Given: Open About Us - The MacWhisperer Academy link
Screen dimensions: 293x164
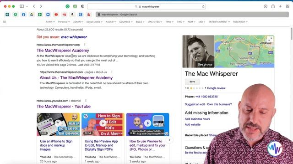Looking at the screenshot, I should 76,78.
